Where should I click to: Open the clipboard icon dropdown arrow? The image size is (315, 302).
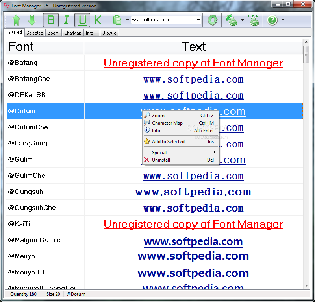128,20
